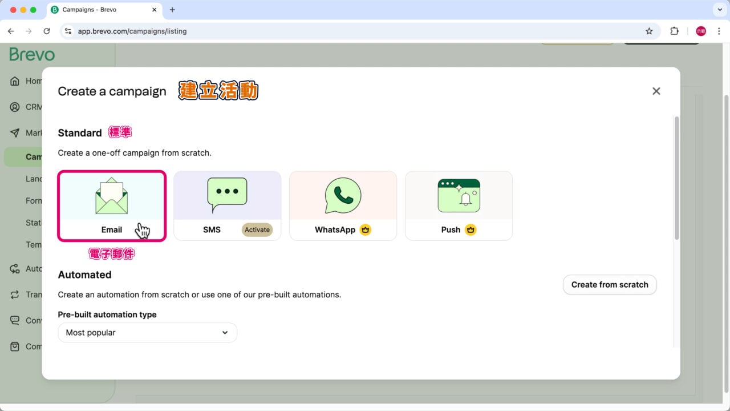Image resolution: width=730 pixels, height=411 pixels.
Task: Click inside the browser address bar
Action: click(x=132, y=31)
